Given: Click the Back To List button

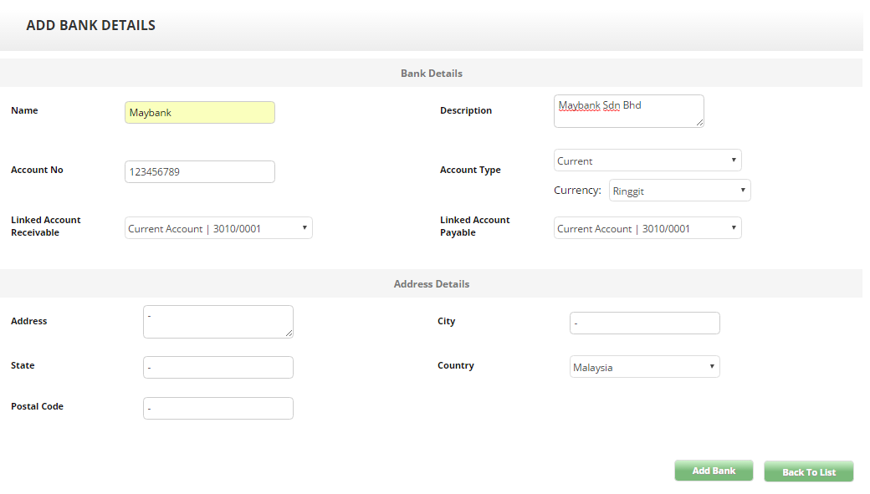Looking at the screenshot, I should click(808, 471).
